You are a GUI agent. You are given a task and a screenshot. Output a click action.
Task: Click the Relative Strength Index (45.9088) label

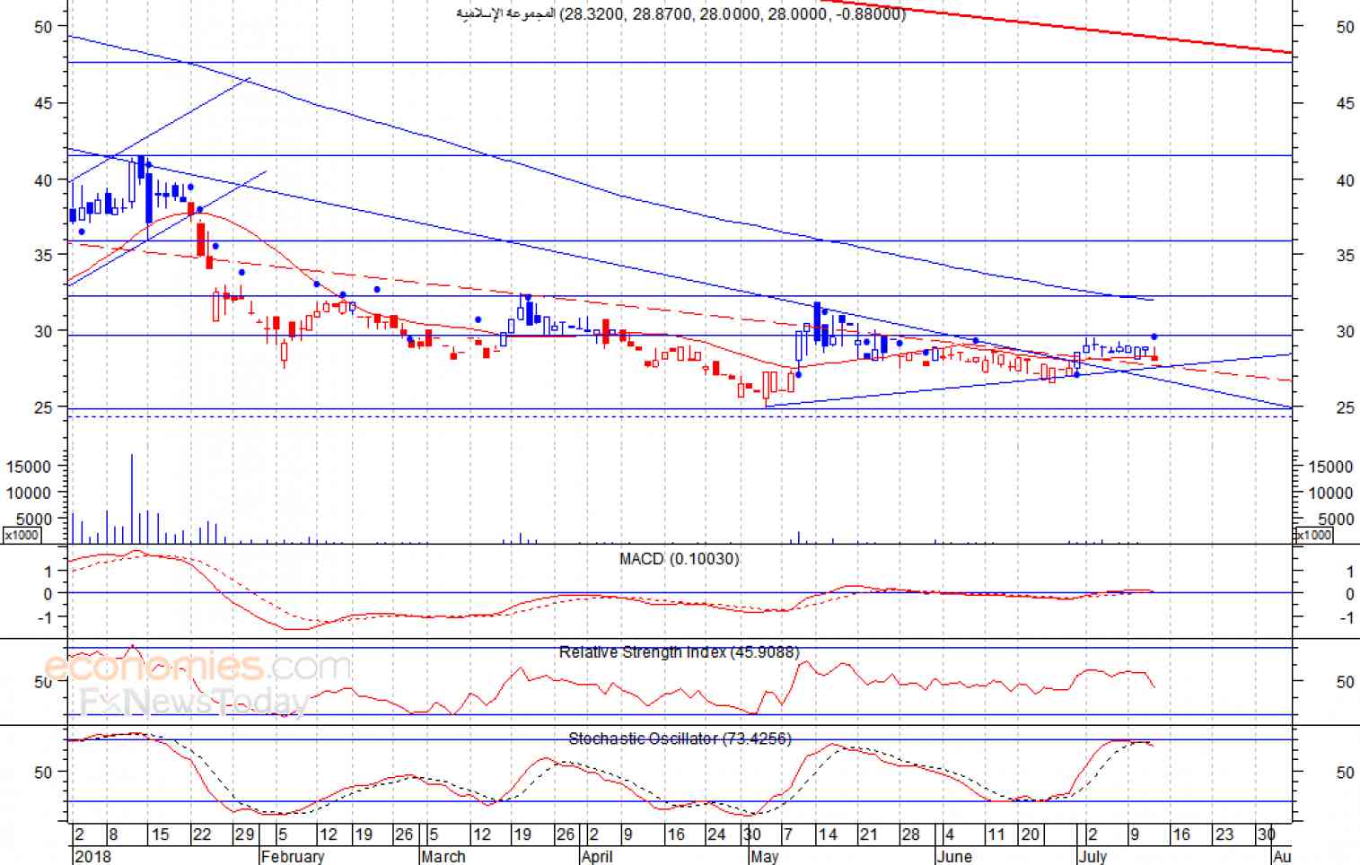point(679,652)
